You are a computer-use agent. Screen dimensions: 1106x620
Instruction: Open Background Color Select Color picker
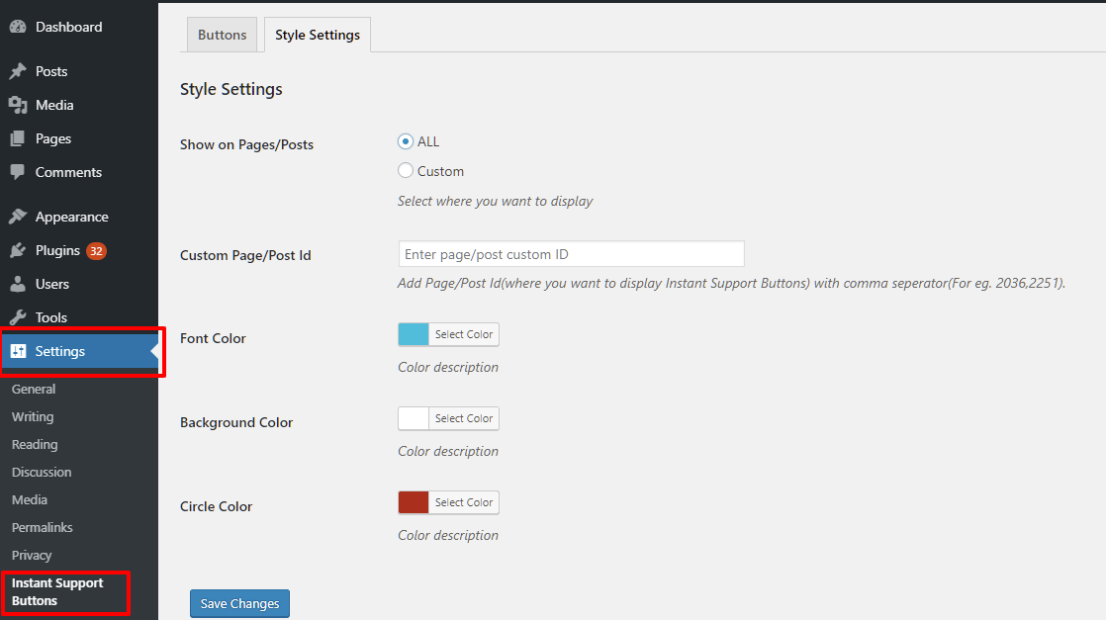click(x=463, y=418)
